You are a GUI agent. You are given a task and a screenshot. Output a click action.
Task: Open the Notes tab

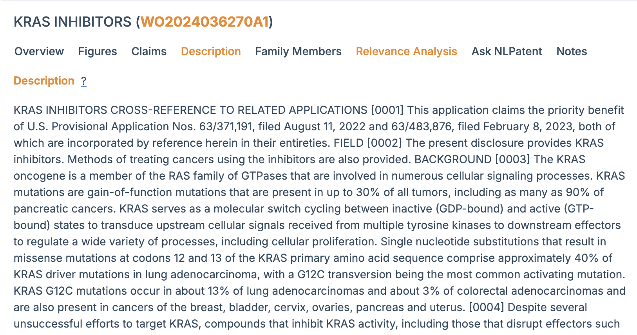pyautogui.click(x=572, y=51)
